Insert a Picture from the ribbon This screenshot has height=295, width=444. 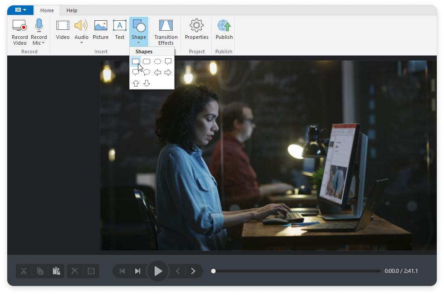[100, 26]
